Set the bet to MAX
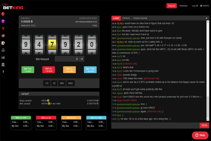Screen dimensions: 211x141 point(71,83)
